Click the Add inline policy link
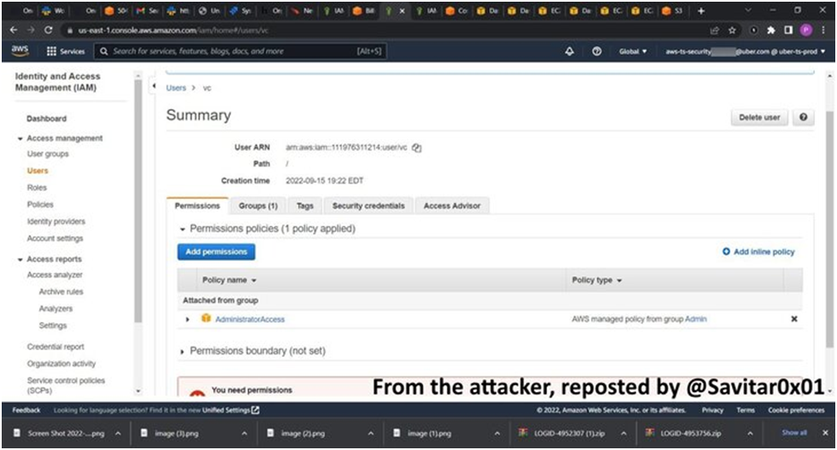 click(x=758, y=252)
